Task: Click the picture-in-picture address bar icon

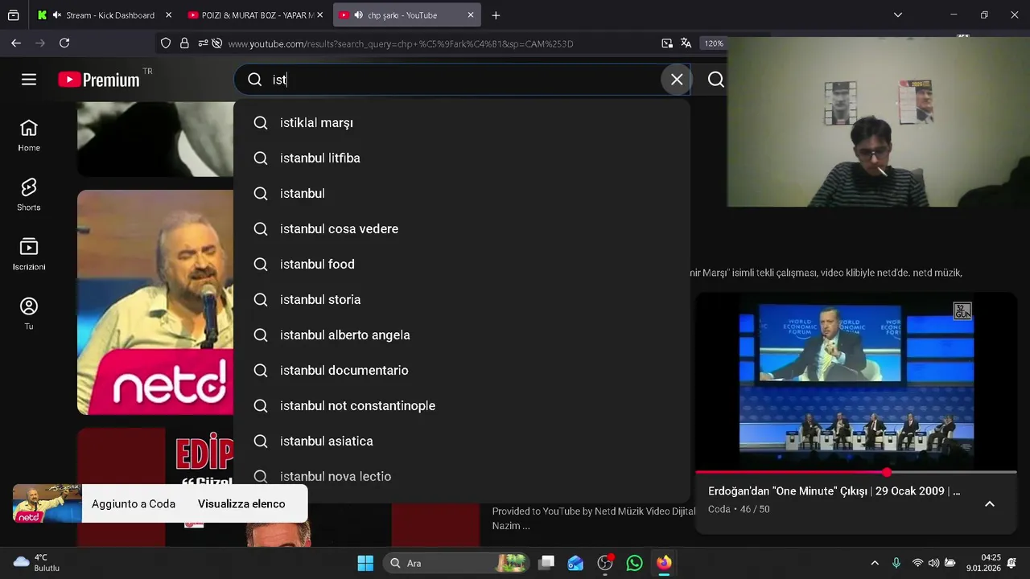Action: click(x=667, y=43)
